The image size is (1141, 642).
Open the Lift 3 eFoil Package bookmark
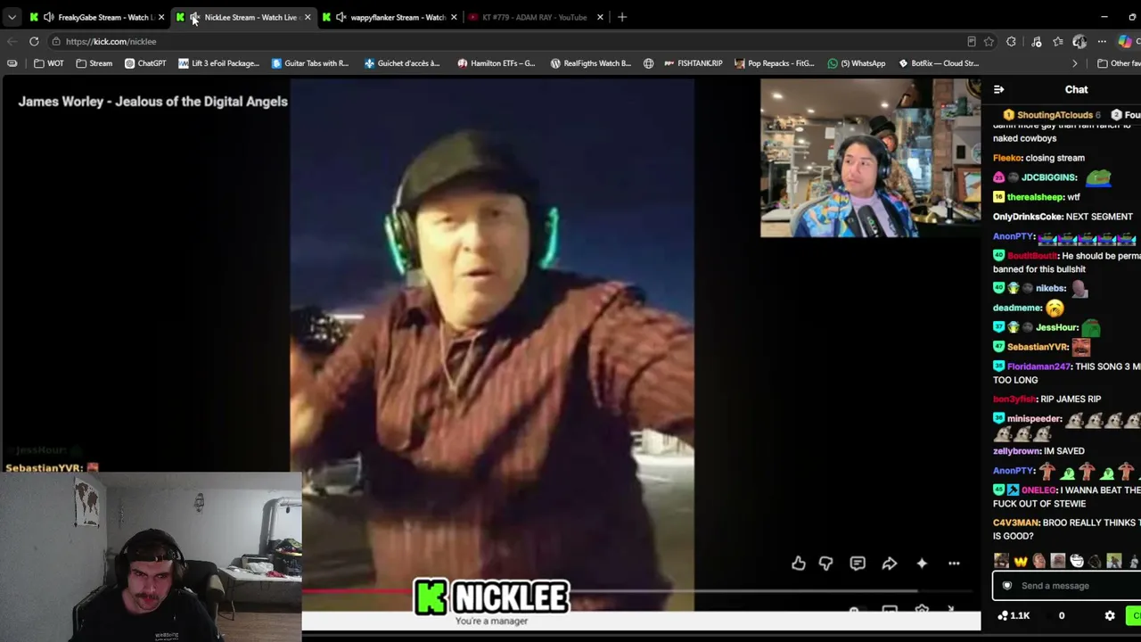[218, 63]
